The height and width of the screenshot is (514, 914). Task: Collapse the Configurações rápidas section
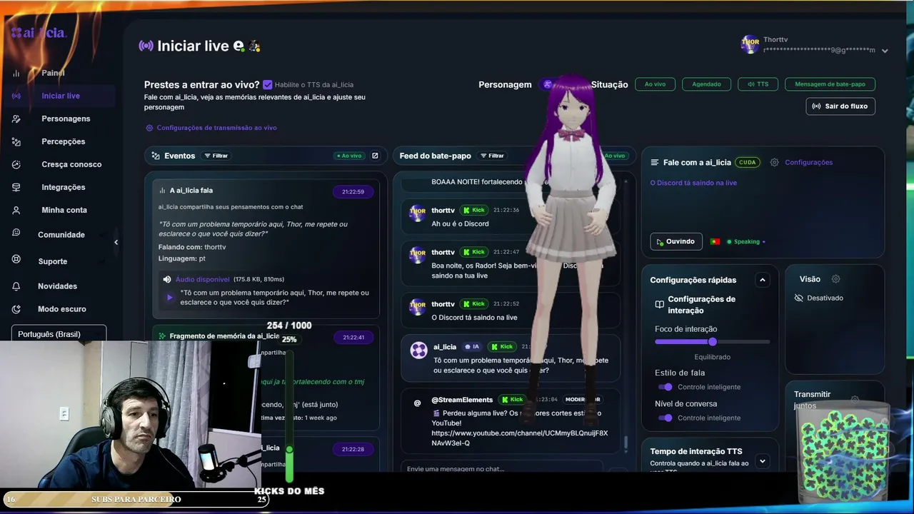click(763, 280)
